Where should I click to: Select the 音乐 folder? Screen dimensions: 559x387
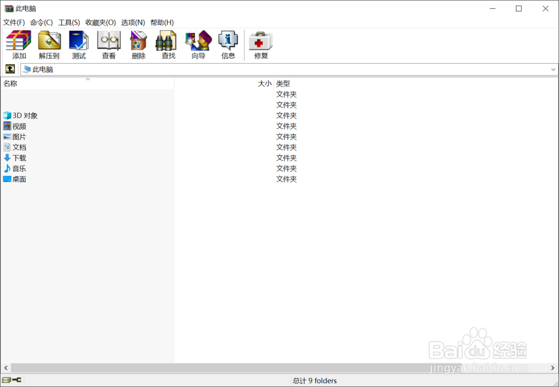pos(15,168)
